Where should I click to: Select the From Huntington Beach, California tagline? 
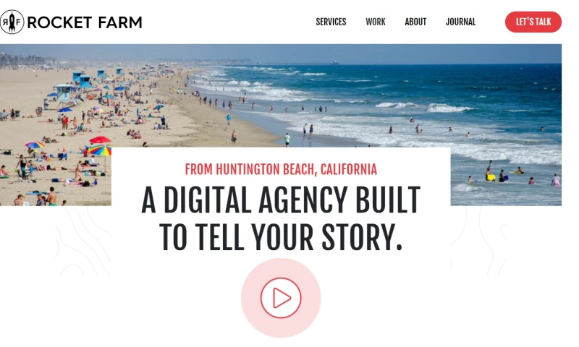coord(281,169)
